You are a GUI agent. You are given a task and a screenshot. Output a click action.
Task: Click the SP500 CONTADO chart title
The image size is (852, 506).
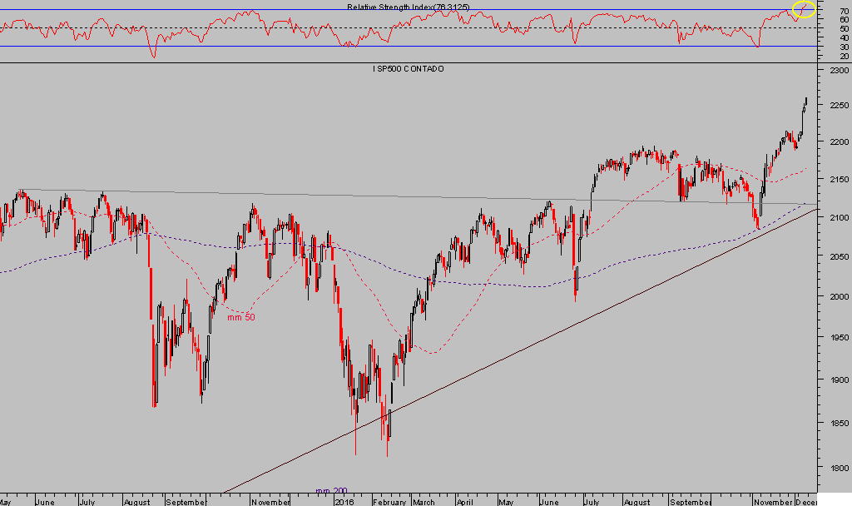point(408,69)
